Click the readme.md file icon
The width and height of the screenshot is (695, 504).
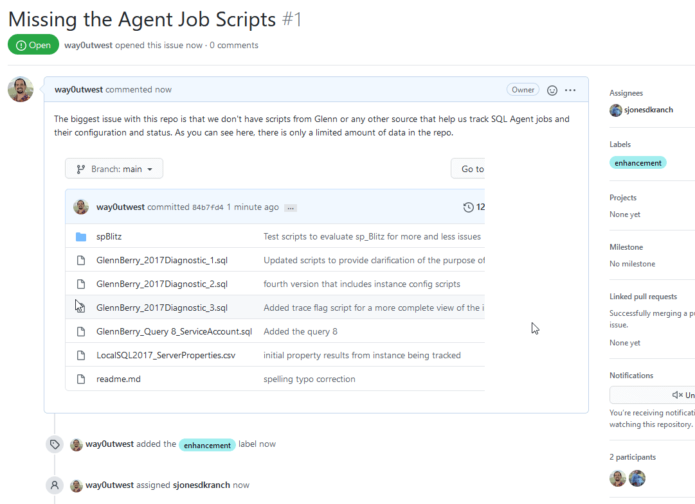click(81, 379)
